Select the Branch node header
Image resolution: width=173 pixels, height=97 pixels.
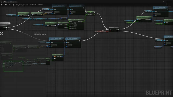point(114,27)
